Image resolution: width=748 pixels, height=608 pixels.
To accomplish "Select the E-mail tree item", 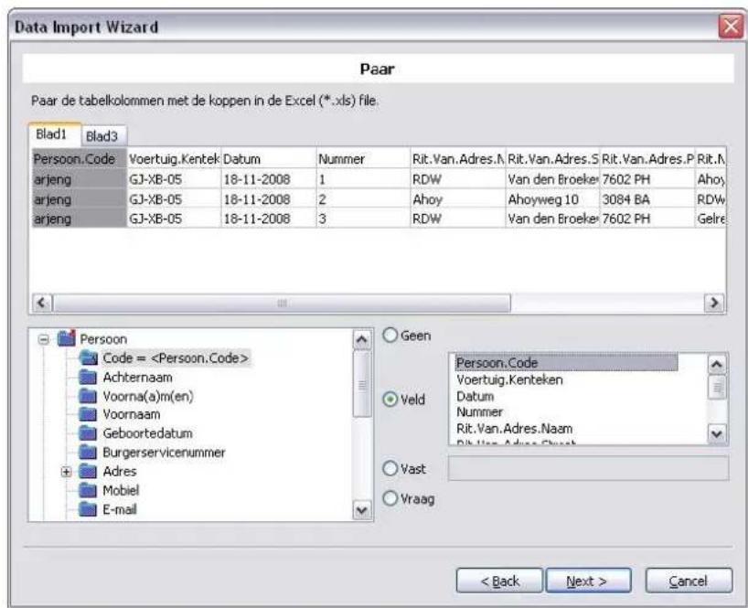I will point(119,509).
